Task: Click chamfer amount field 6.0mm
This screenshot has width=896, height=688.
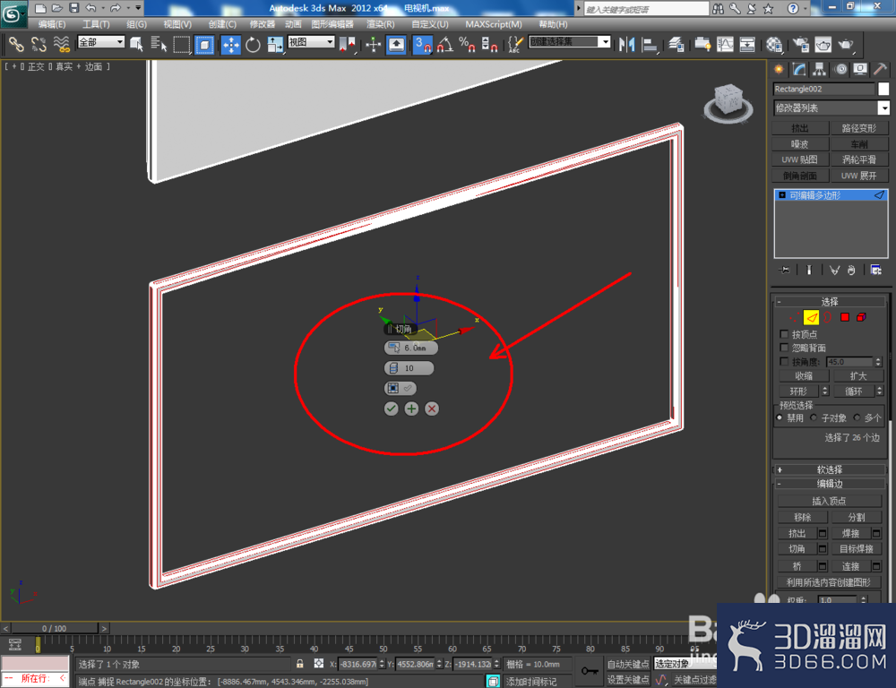Action: pos(411,348)
